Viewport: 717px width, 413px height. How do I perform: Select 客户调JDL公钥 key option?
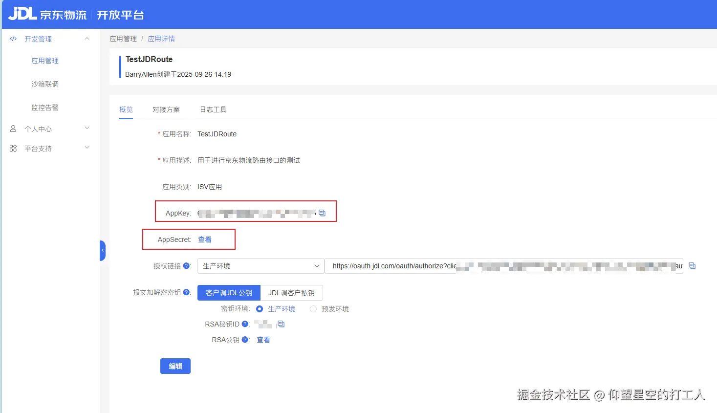click(229, 293)
